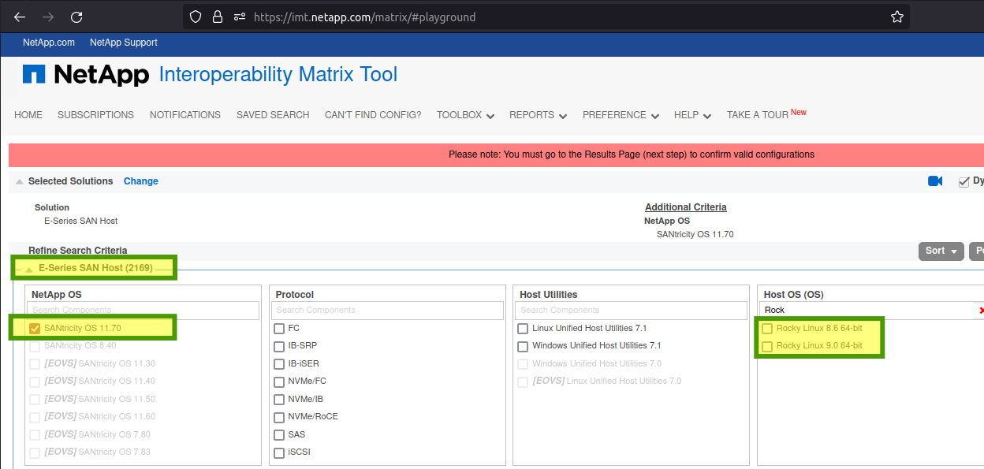Screen dimensions: 984x469
Task: Click the Host OS search field containing Rock
Action: [x=867, y=311]
